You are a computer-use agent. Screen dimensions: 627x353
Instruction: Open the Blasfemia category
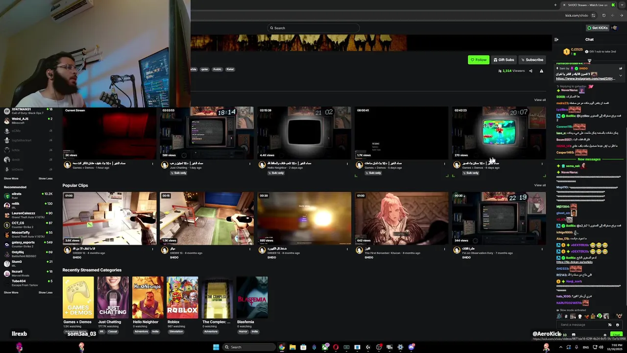pos(252,297)
